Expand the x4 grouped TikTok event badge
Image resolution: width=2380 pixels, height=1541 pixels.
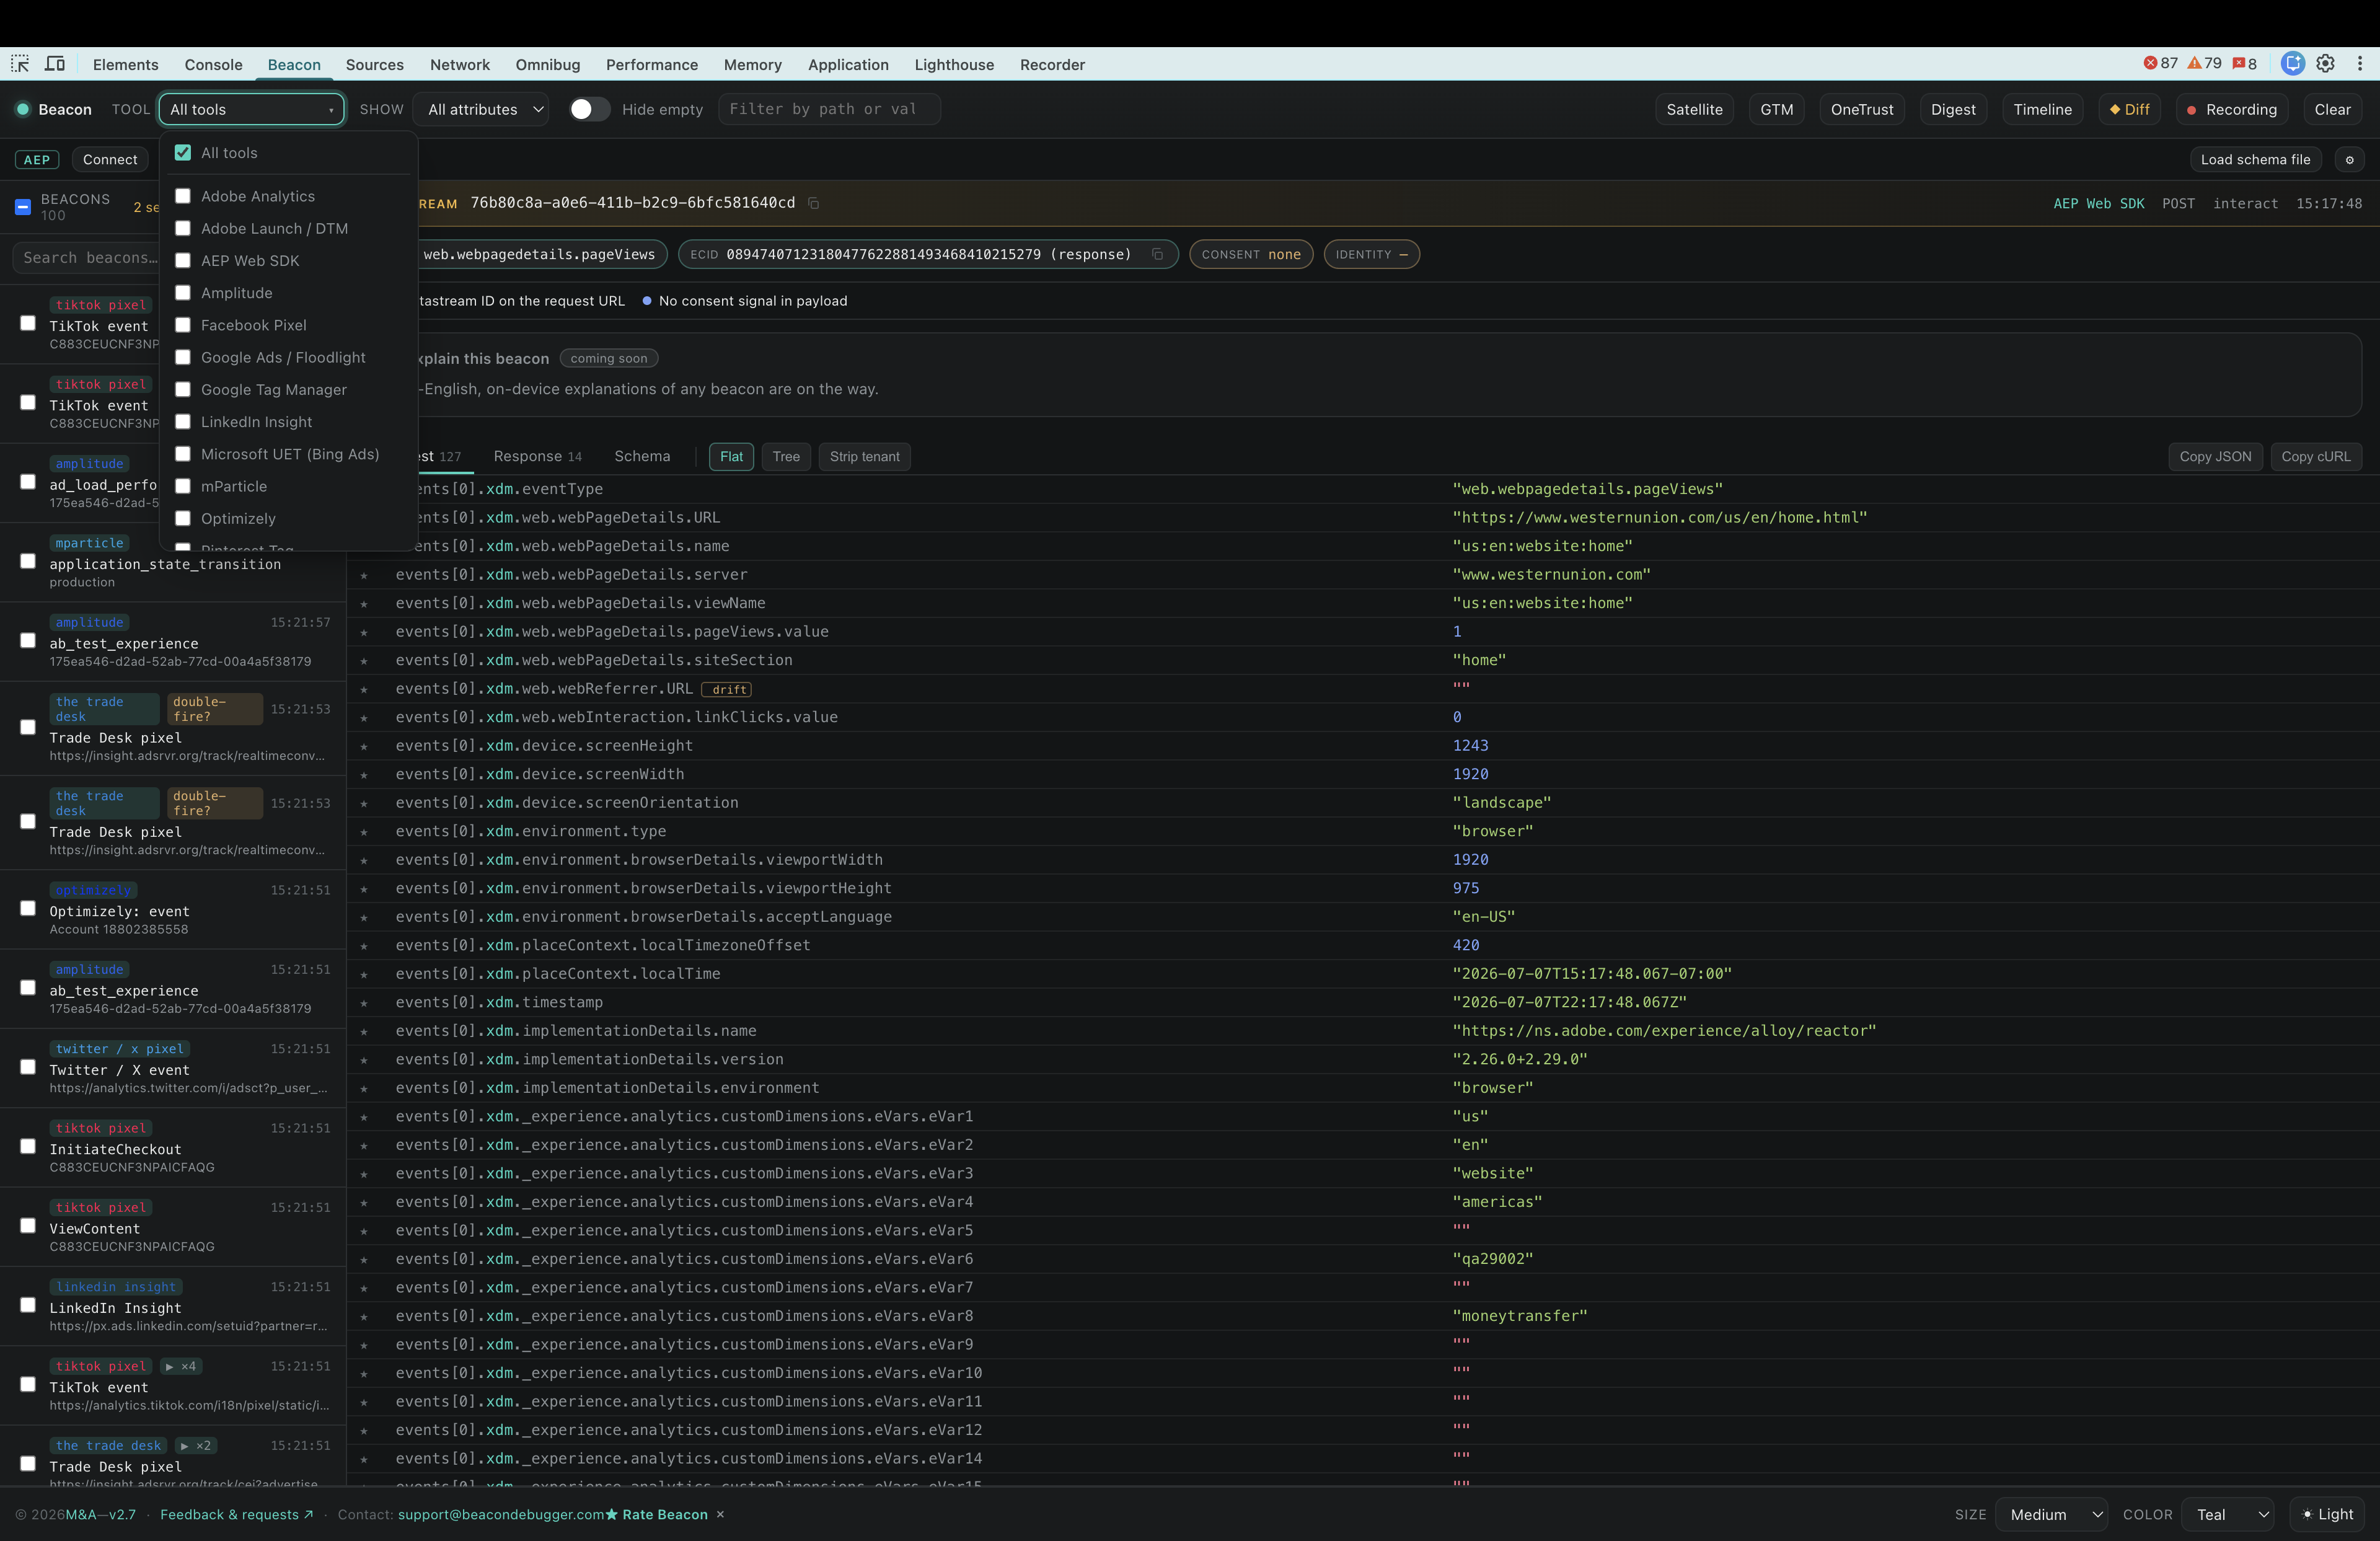click(181, 1366)
